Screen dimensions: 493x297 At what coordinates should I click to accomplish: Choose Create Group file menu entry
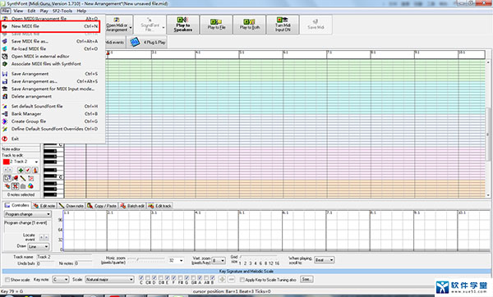coord(50,121)
